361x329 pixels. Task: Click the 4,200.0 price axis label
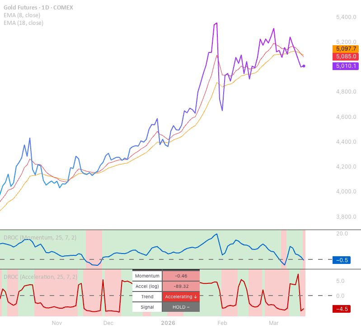click(346, 166)
